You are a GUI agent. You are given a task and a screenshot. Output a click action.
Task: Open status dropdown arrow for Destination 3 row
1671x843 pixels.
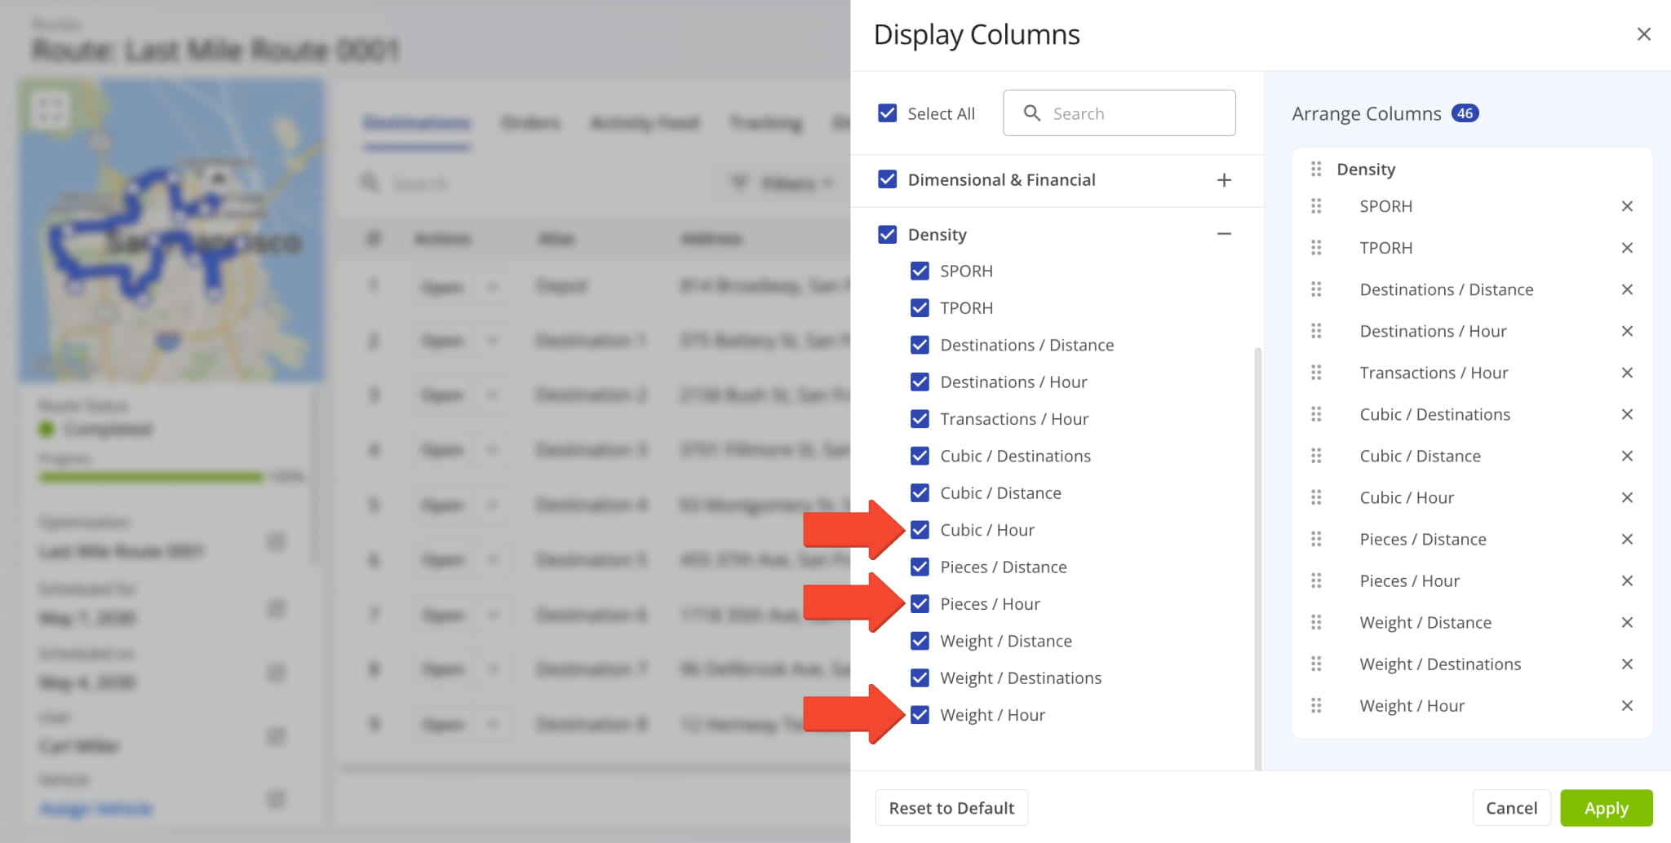point(492,450)
